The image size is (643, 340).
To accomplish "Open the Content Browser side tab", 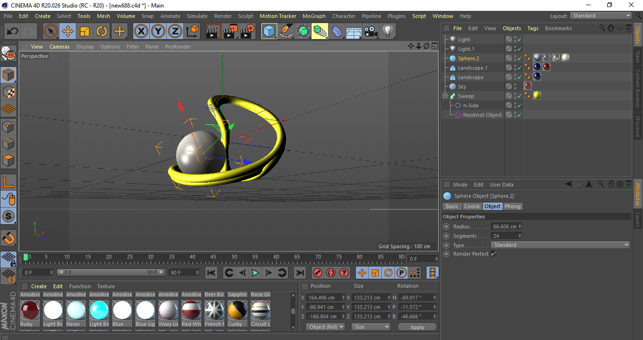I will click(638, 88).
